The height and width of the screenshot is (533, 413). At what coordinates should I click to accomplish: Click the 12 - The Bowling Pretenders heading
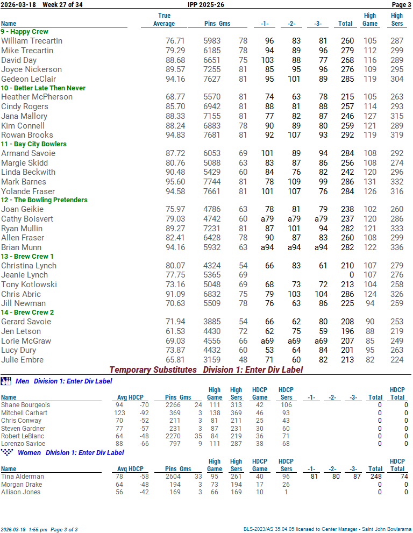coord(44,200)
